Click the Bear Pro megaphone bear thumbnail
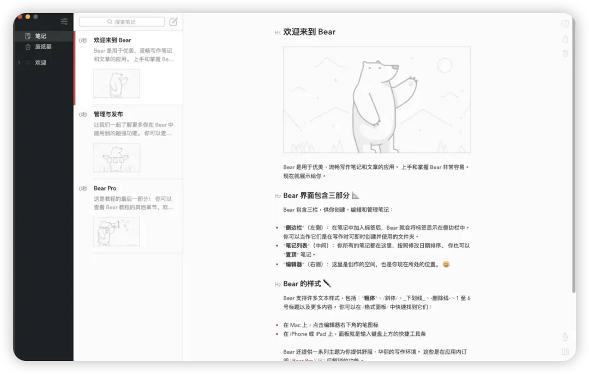This screenshot has height=374, width=589. [x=117, y=231]
